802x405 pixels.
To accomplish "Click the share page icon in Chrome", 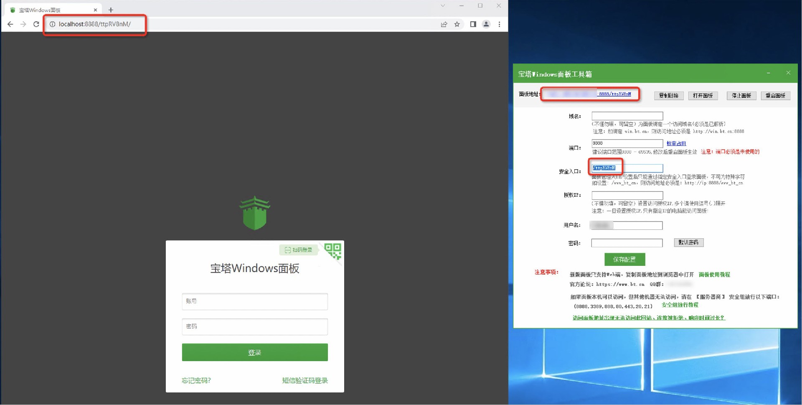I will point(444,24).
